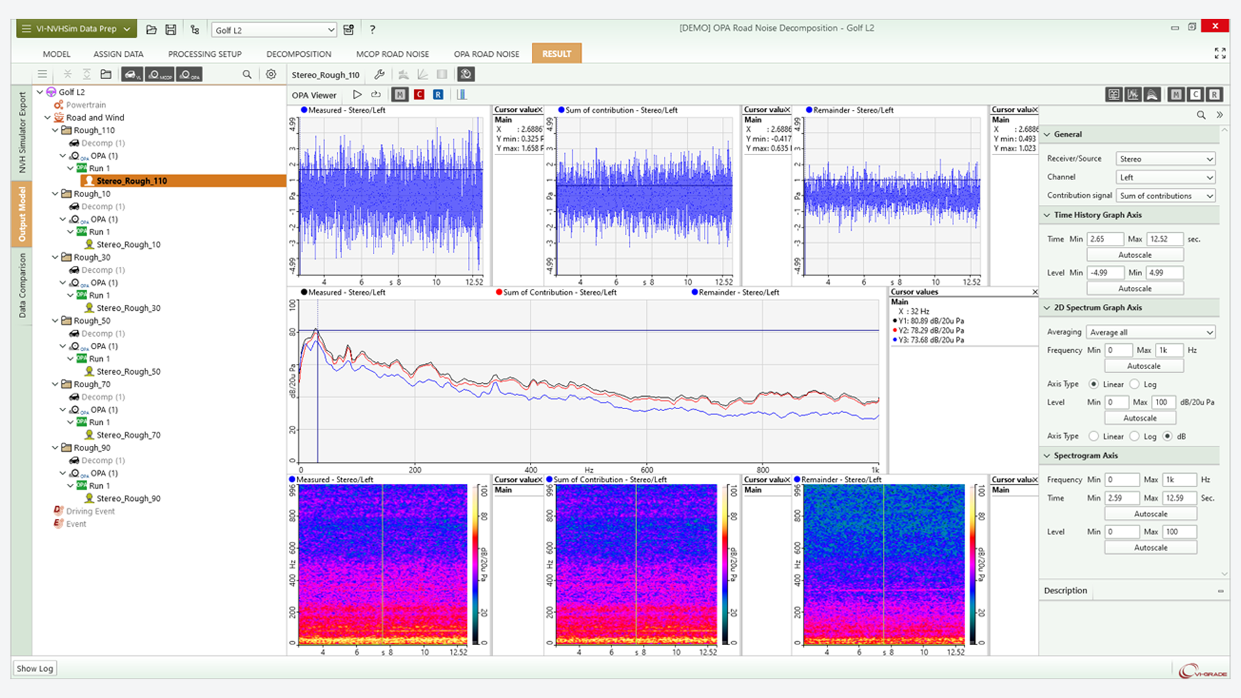
Task: Toggle the M Measured signal button
Action: [x=399, y=94]
